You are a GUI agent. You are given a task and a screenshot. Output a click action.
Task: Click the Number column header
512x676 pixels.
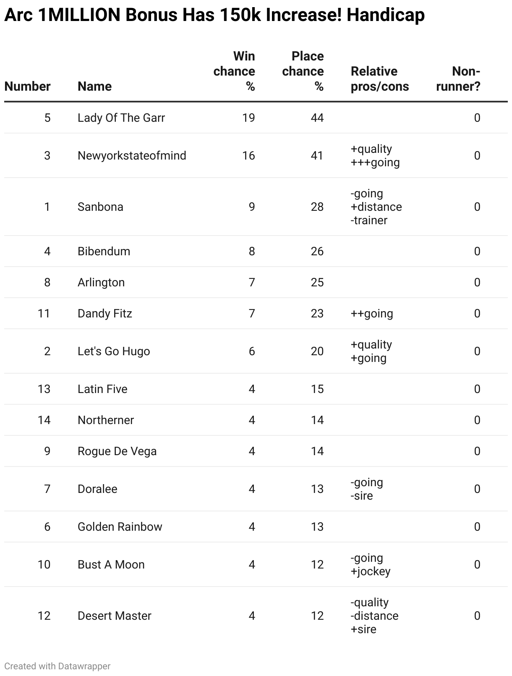(27, 86)
